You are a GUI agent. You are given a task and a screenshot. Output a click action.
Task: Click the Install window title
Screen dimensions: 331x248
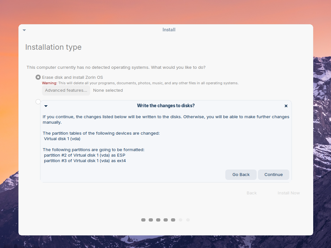point(169,30)
